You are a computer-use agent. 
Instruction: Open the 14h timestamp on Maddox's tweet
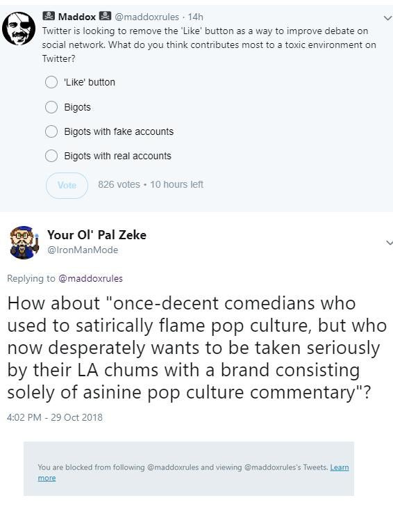tap(196, 17)
